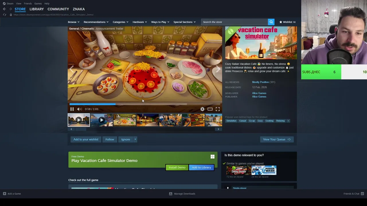Select the STORE tab
The width and height of the screenshot is (367, 206).
[x=20, y=9]
